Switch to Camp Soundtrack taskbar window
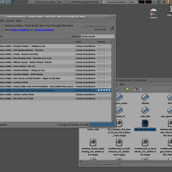 pyautogui.click(x=119, y=2)
